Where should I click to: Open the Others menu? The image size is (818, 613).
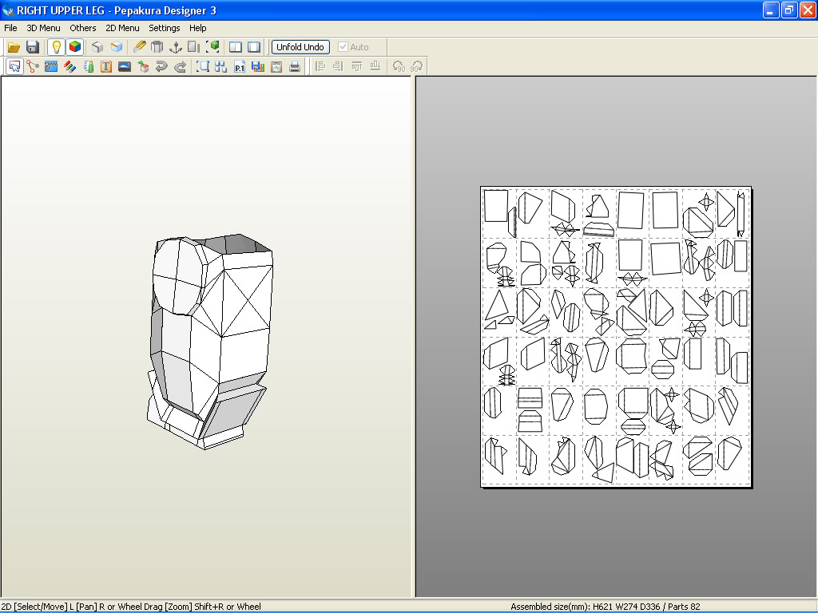point(83,28)
